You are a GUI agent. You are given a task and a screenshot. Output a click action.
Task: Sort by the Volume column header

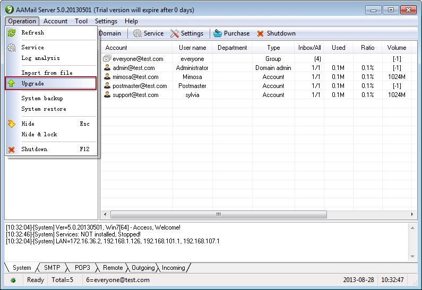(x=397, y=48)
